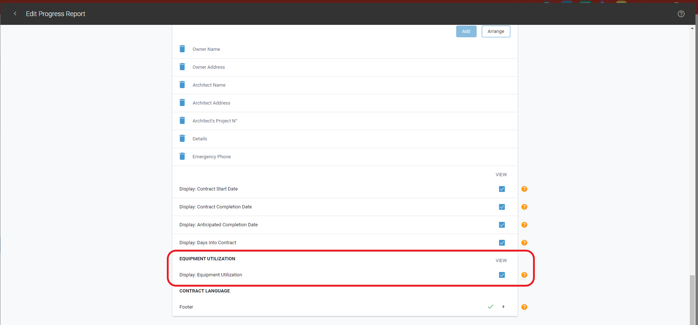This screenshot has height=325, width=698.
Task: Remove the Details field with trash icon
Action: [182, 139]
